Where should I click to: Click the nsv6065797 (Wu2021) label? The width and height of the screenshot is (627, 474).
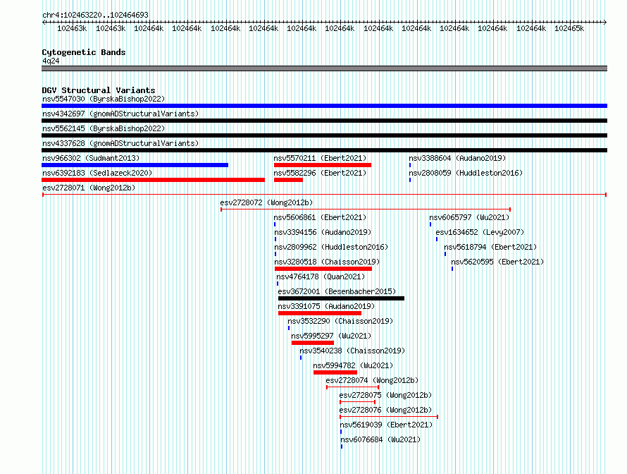point(469,217)
